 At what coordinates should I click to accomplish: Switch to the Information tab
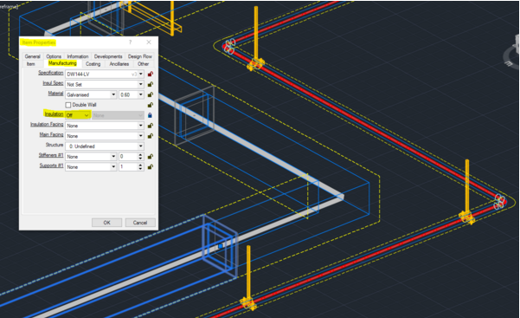coord(78,56)
